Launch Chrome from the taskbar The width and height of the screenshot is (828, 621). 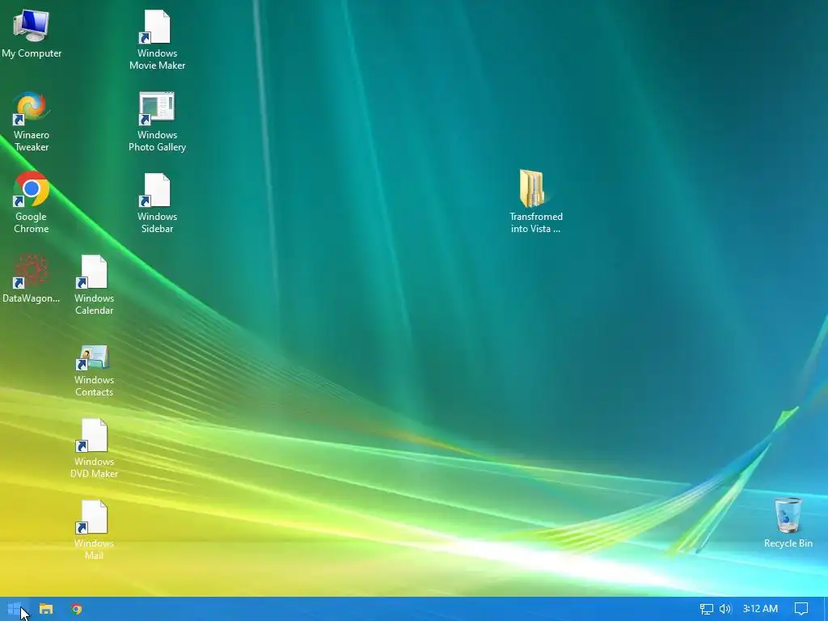coord(77,609)
